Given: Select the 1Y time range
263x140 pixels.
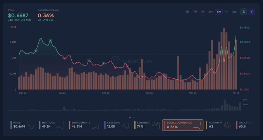Looking at the screenshot, I should pyautogui.click(x=227, y=12).
